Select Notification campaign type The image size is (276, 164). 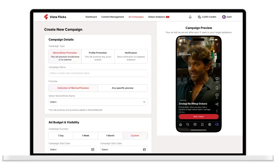click(x=131, y=56)
